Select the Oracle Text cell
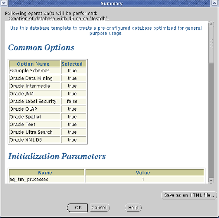Viewport: 219px width, 218px height. [x=34, y=124]
